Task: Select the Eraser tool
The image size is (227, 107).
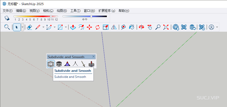Action: (x=30, y=27)
